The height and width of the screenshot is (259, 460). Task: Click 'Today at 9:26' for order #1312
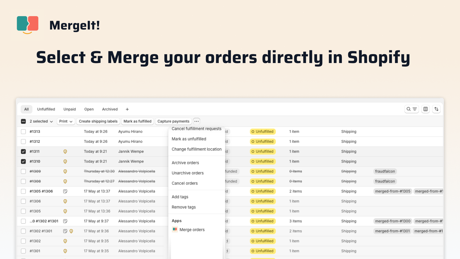[x=96, y=142]
